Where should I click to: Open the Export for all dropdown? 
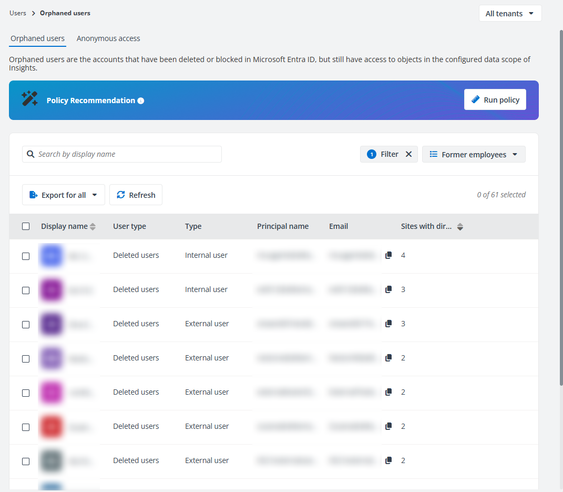click(x=64, y=195)
